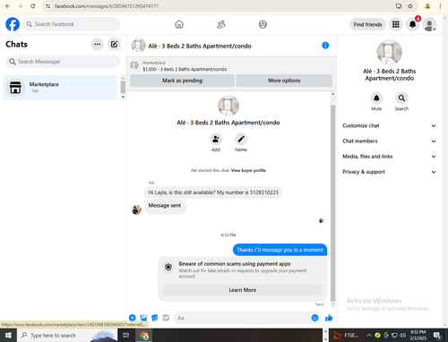The width and height of the screenshot is (448, 342).
Task: Send a thumbs-up like
Action: pyautogui.click(x=329, y=318)
